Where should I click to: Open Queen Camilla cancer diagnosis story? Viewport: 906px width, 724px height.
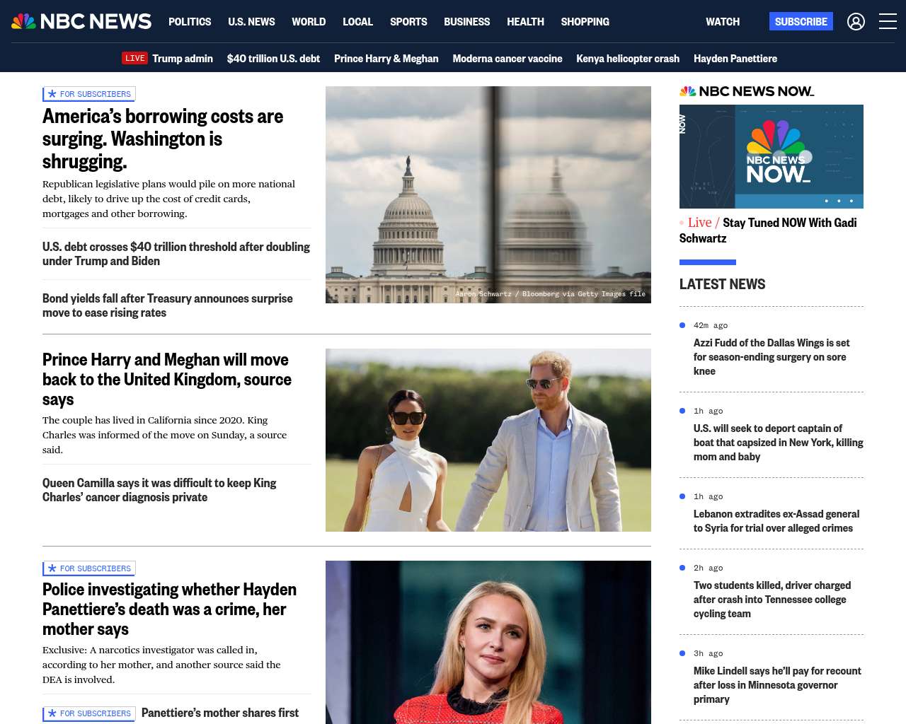pos(159,490)
